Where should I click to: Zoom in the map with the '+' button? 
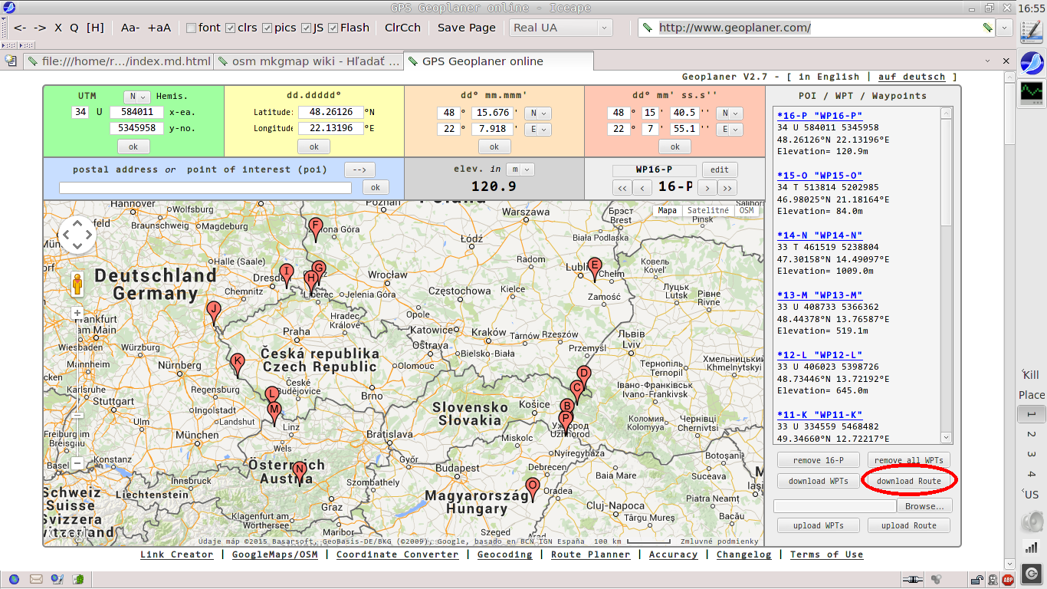(x=77, y=313)
